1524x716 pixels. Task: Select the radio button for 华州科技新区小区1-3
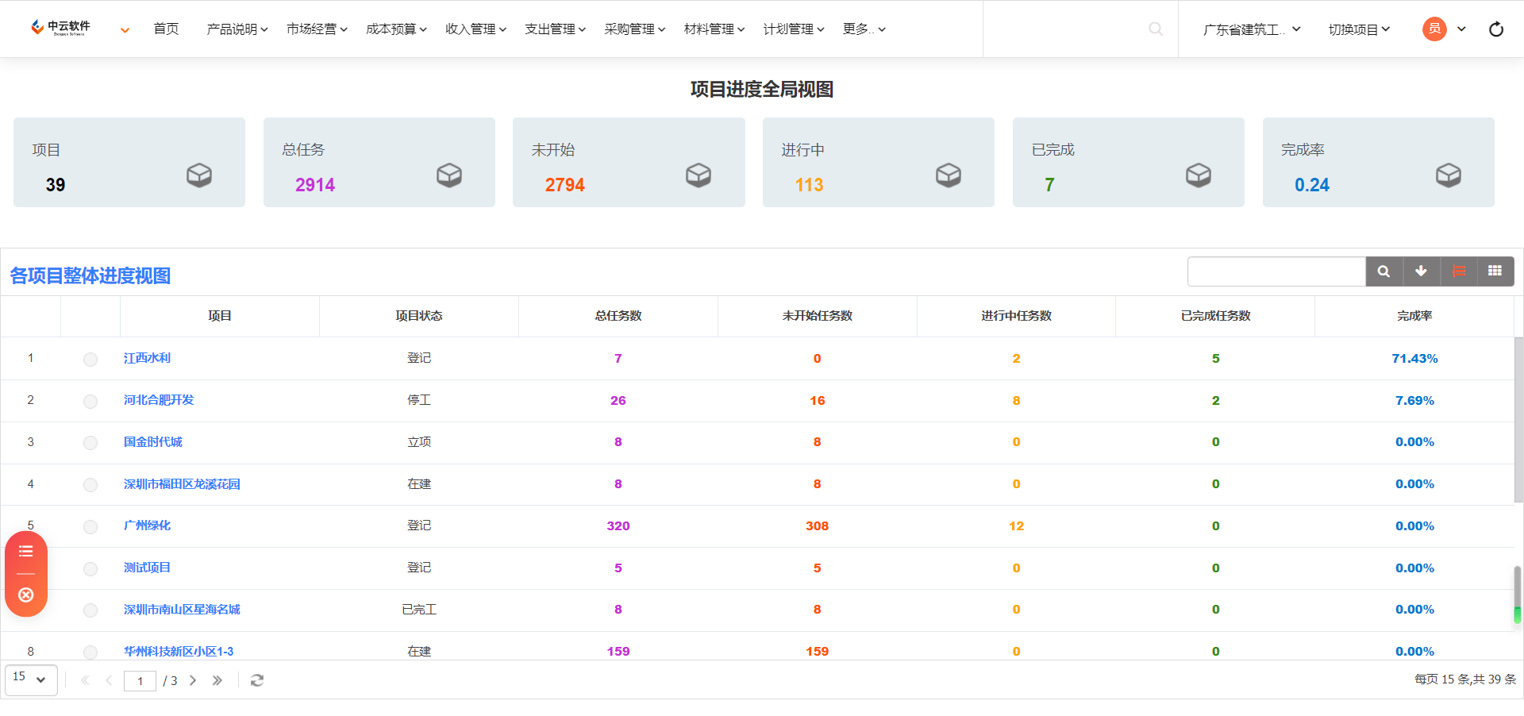[90, 652]
